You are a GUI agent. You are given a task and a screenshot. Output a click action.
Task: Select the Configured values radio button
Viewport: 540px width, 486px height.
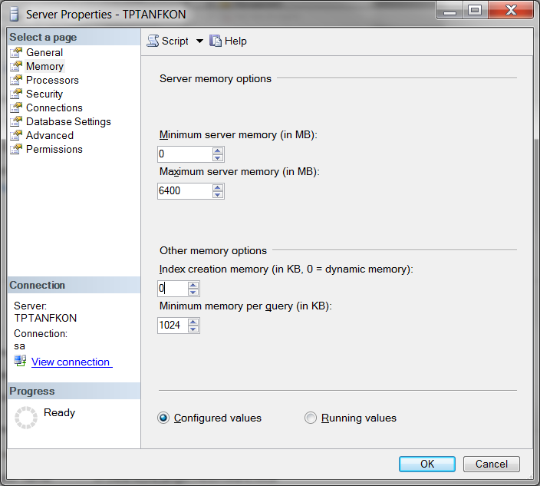[x=163, y=418]
